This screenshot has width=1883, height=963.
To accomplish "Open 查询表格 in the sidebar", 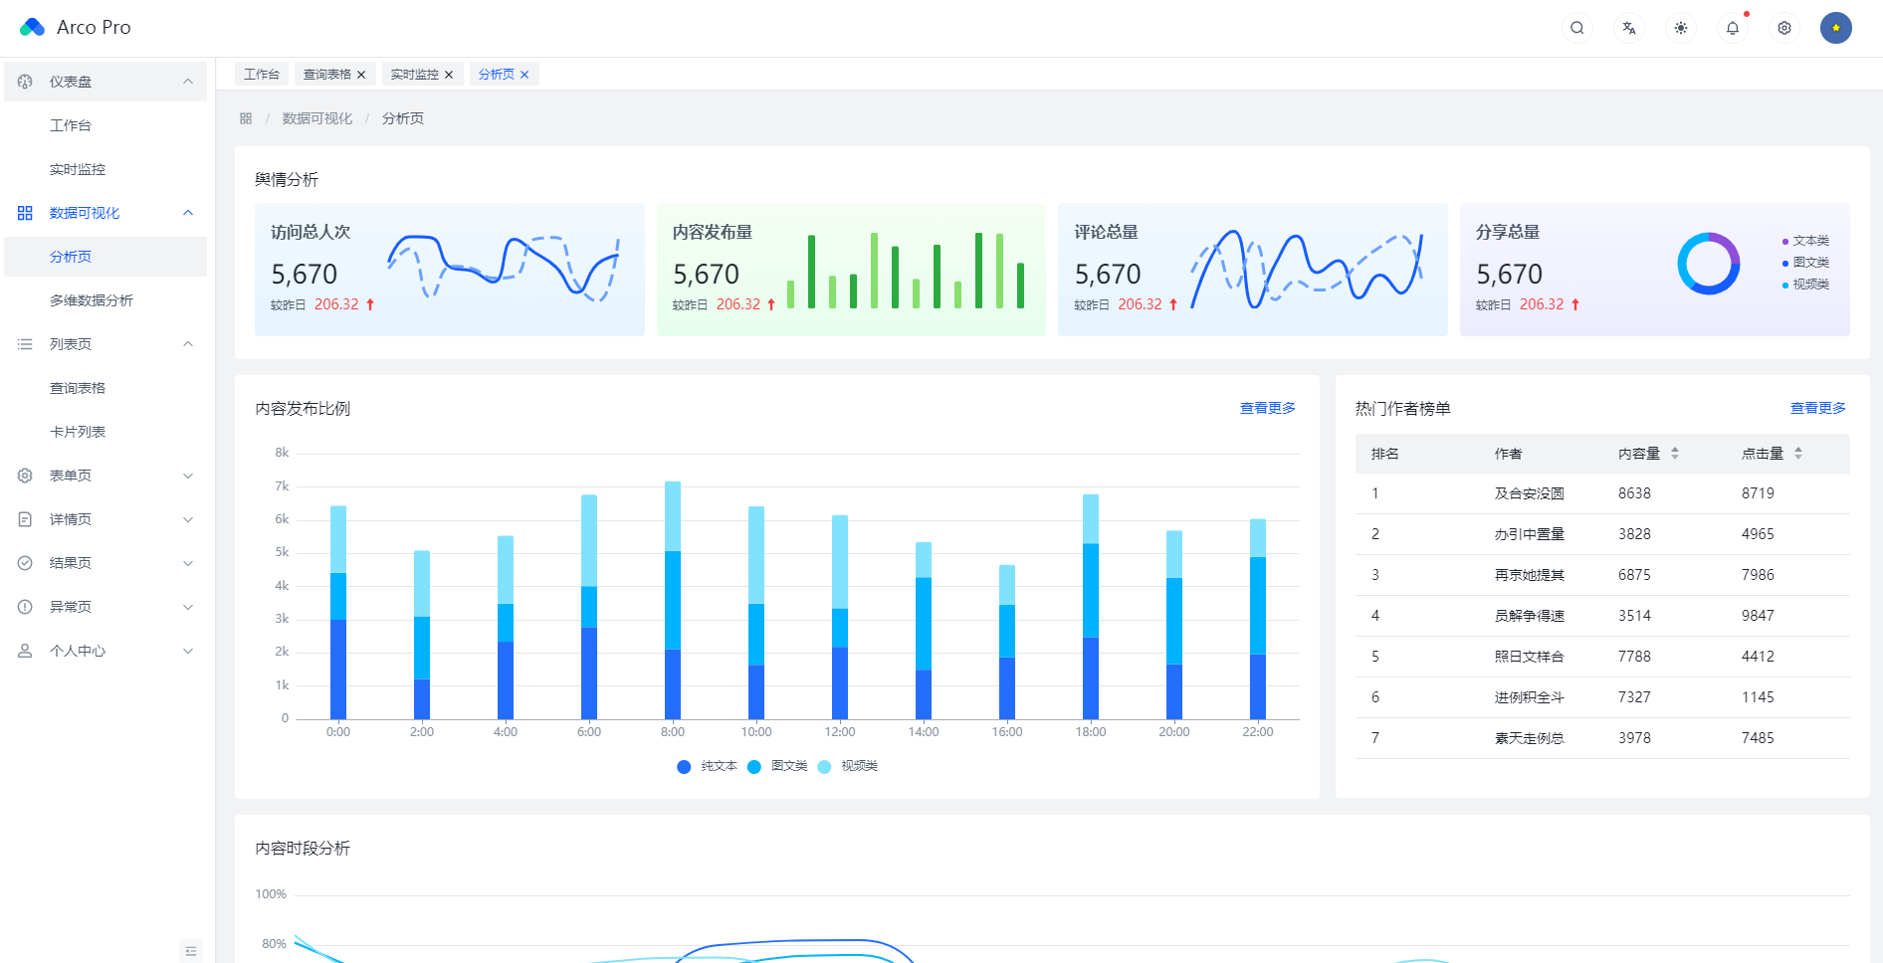I will coord(105,388).
